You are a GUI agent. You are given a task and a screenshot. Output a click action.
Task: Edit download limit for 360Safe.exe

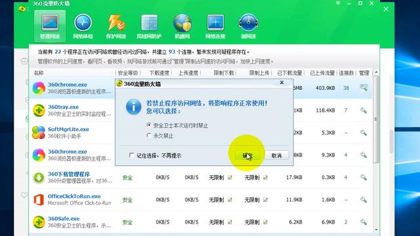[x=230, y=222]
